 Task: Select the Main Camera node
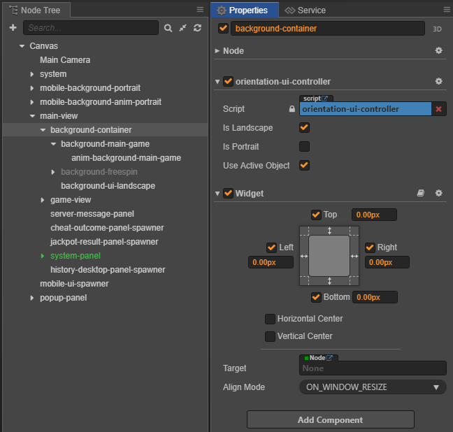pyautogui.click(x=65, y=60)
